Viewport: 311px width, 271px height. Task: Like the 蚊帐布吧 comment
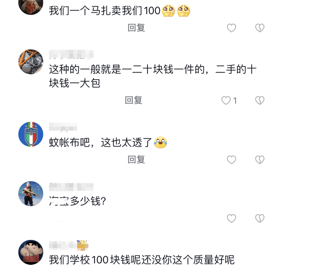[x=231, y=160]
